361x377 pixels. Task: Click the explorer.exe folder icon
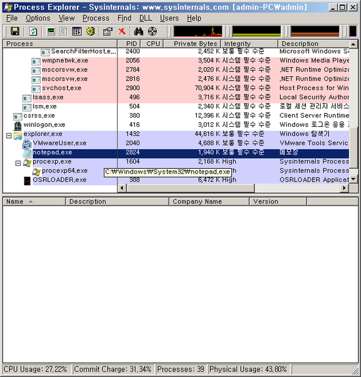pyautogui.click(x=18, y=135)
